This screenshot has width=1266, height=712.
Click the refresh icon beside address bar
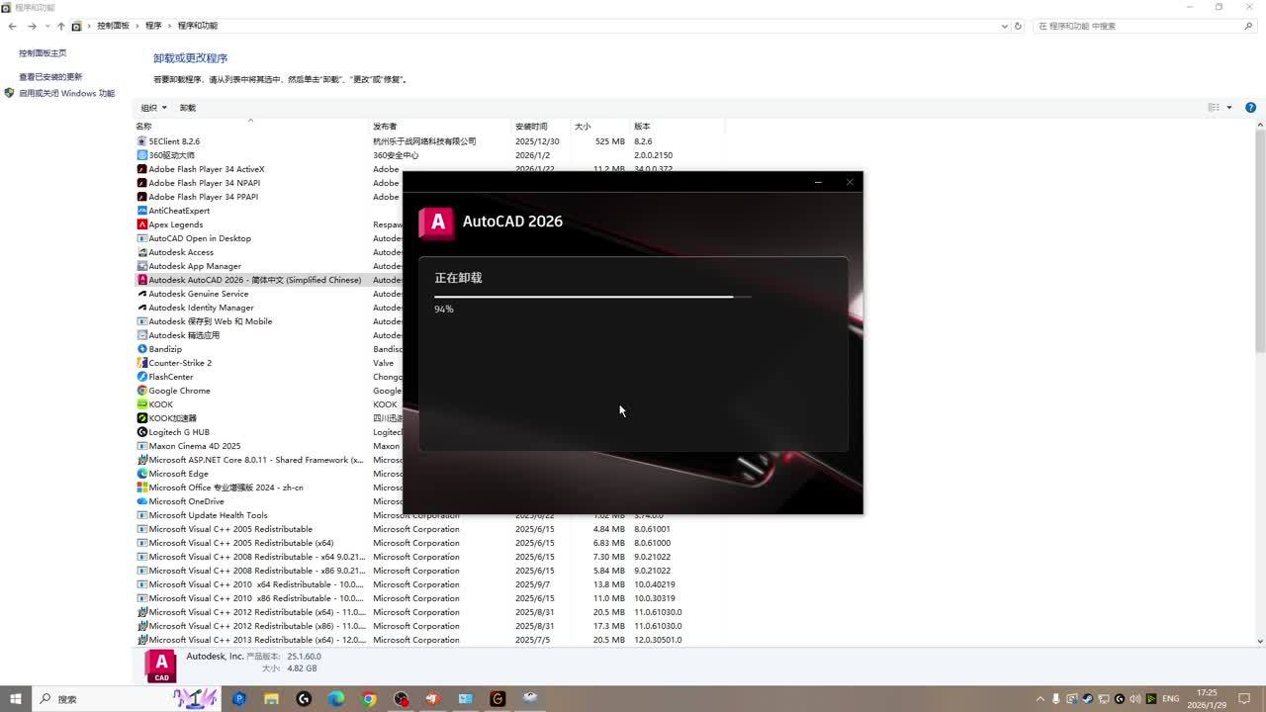click(1018, 26)
